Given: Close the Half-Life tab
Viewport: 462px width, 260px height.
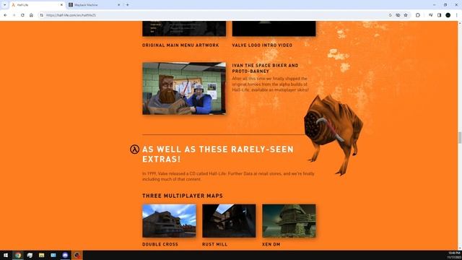Looking at the screenshot, I should pyautogui.click(x=61, y=5).
